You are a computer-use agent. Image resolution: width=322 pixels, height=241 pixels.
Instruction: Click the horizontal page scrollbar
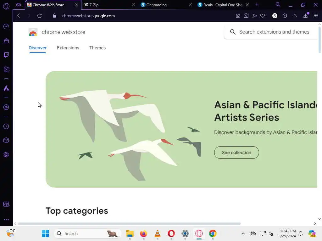pyautogui.click(x=129, y=223)
